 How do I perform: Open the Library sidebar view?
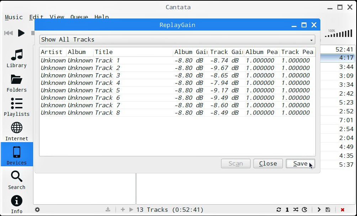(17, 58)
